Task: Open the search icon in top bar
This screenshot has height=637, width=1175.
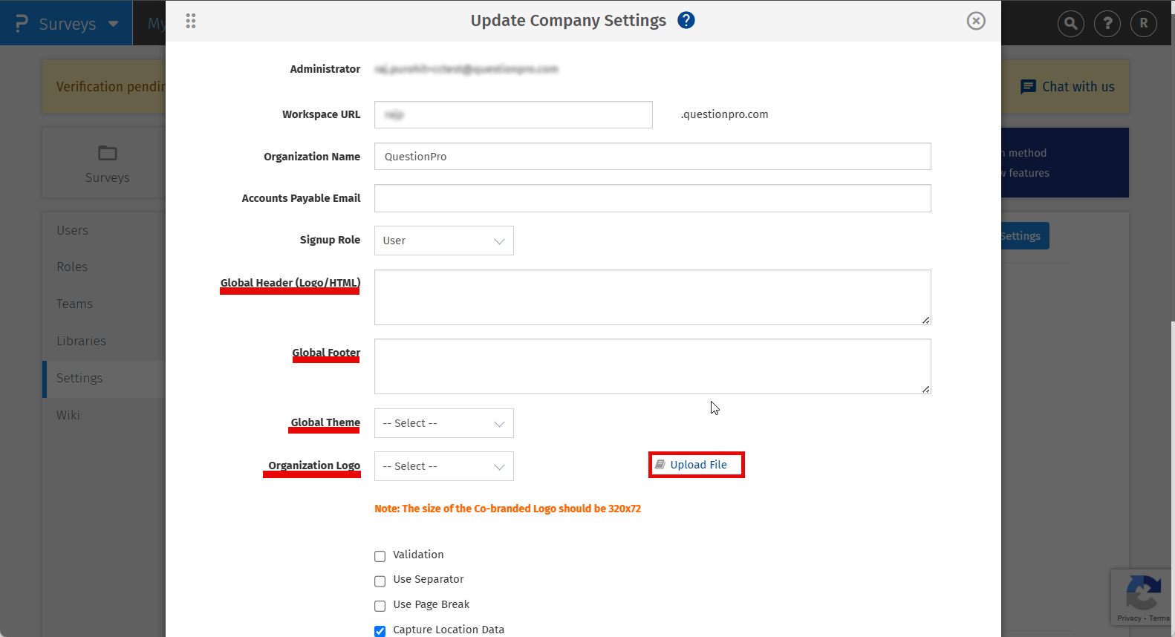Action: click(x=1070, y=24)
